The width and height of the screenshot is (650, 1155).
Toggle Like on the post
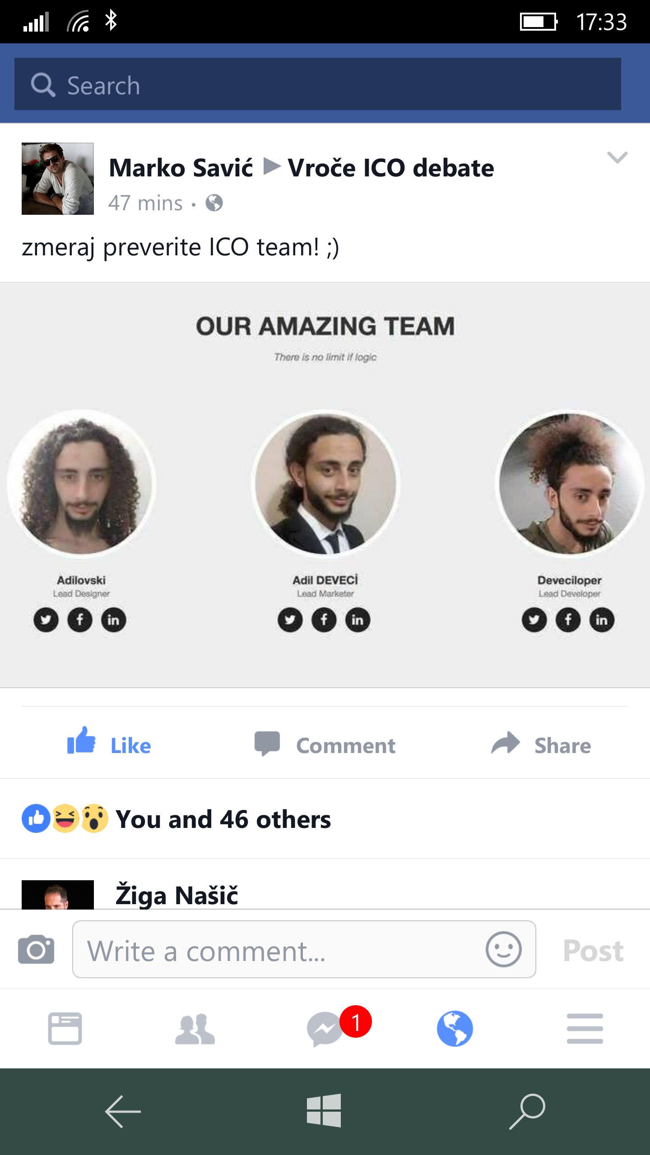click(x=109, y=743)
